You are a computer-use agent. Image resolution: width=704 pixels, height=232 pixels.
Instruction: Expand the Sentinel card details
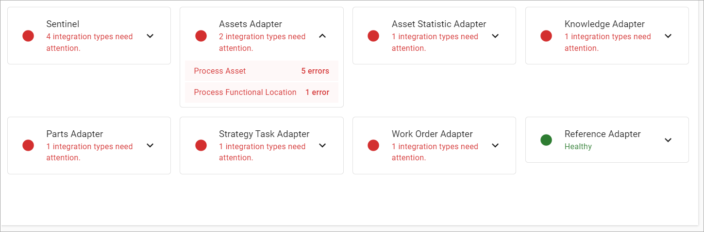[150, 36]
